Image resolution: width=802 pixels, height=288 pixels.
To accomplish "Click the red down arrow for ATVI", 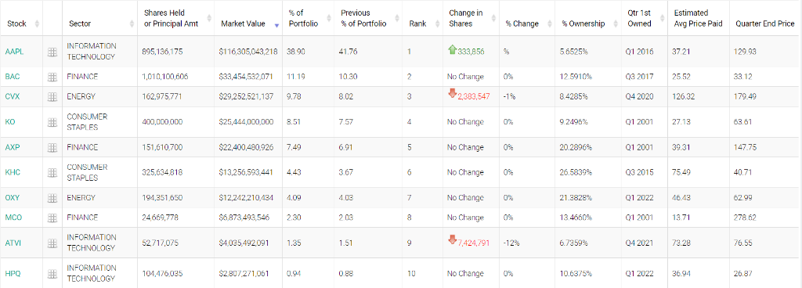I will coord(452,239).
